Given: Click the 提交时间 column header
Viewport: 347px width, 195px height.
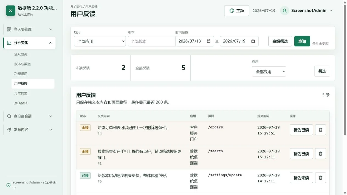Looking at the screenshot, I should coord(263,116).
